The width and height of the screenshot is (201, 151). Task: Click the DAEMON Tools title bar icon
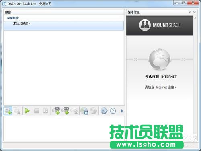4,4
